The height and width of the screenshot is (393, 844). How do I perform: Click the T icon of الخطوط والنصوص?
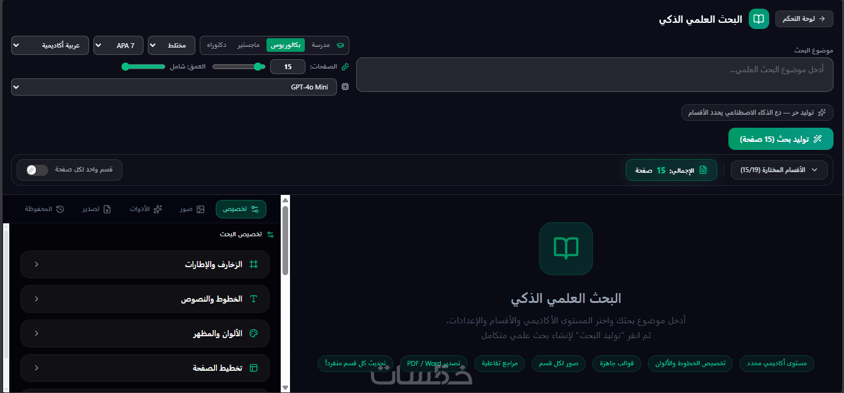[x=254, y=299]
